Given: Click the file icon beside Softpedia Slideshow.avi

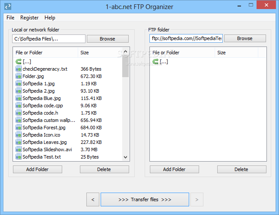Looking at the screenshot, I should coord(19,150).
